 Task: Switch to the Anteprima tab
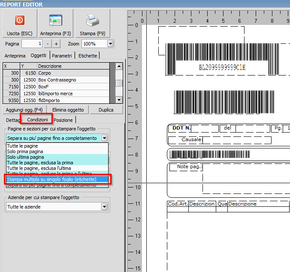pyautogui.click(x=15, y=56)
